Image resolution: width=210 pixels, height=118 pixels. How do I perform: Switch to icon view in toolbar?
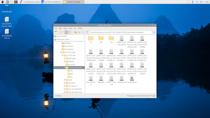click(66, 32)
